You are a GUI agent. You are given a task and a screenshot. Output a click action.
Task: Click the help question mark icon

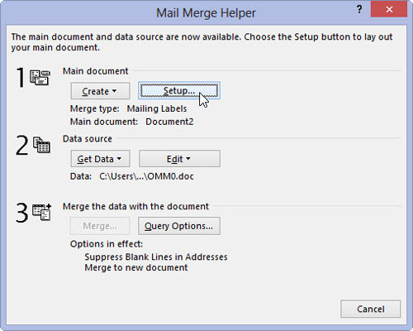[x=359, y=9]
